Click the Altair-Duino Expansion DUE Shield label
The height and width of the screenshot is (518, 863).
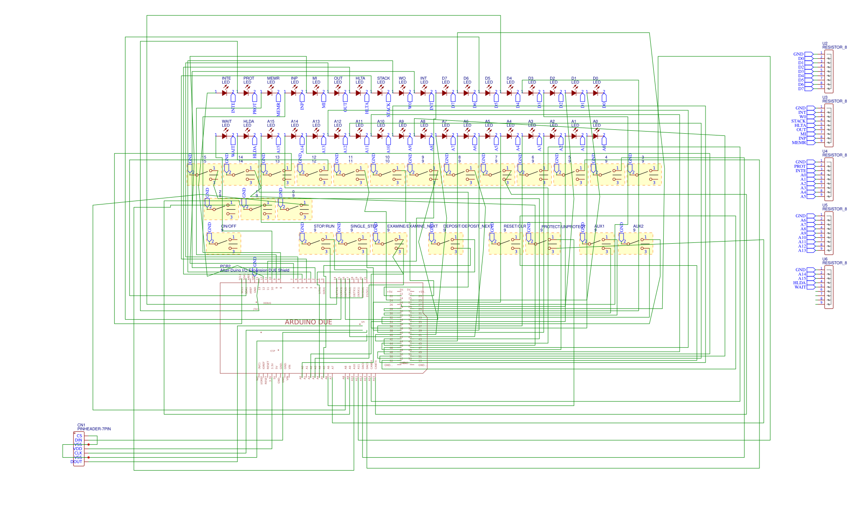[255, 269]
